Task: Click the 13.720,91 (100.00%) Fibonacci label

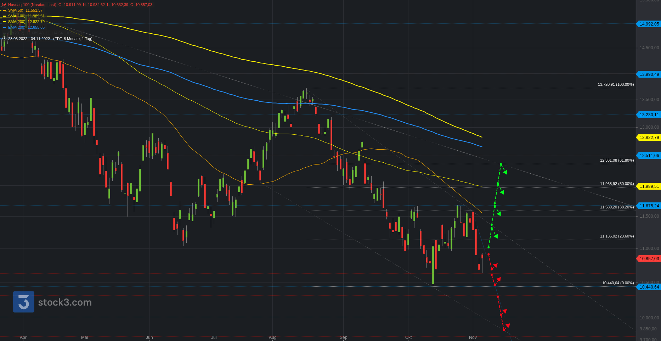Action: click(x=616, y=84)
